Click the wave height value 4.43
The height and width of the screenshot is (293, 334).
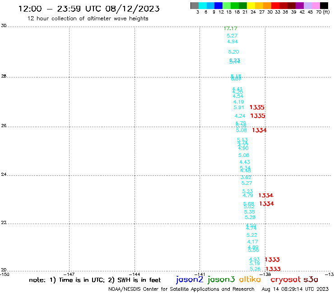click(245, 162)
